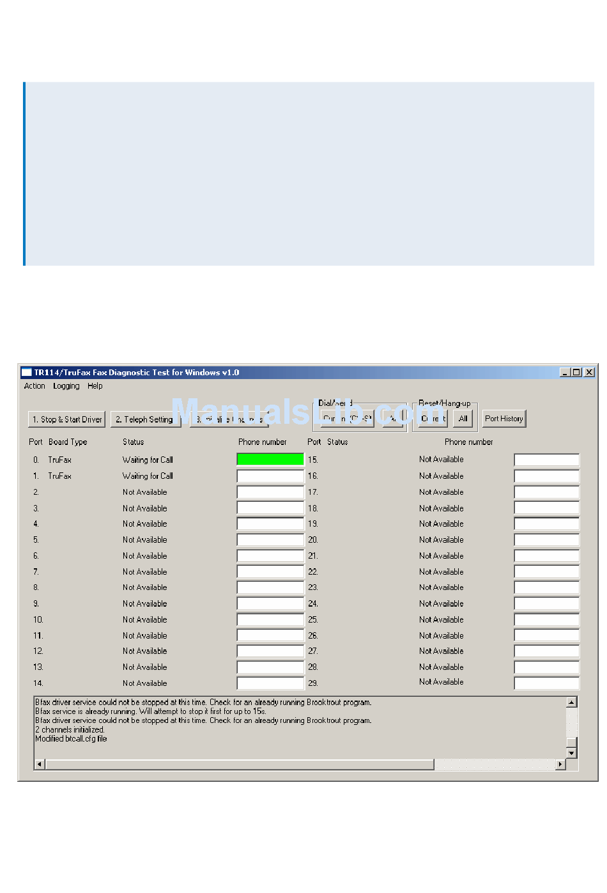
Task: Click the phone number field for port 12
Action: tap(270, 651)
